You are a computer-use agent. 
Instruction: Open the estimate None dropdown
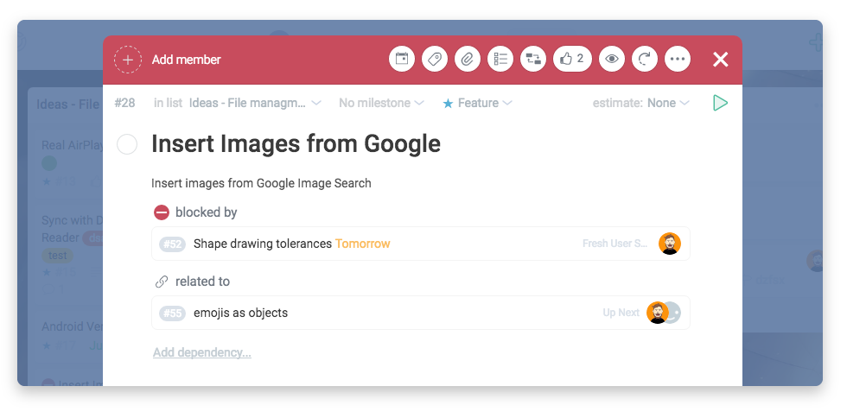(667, 103)
